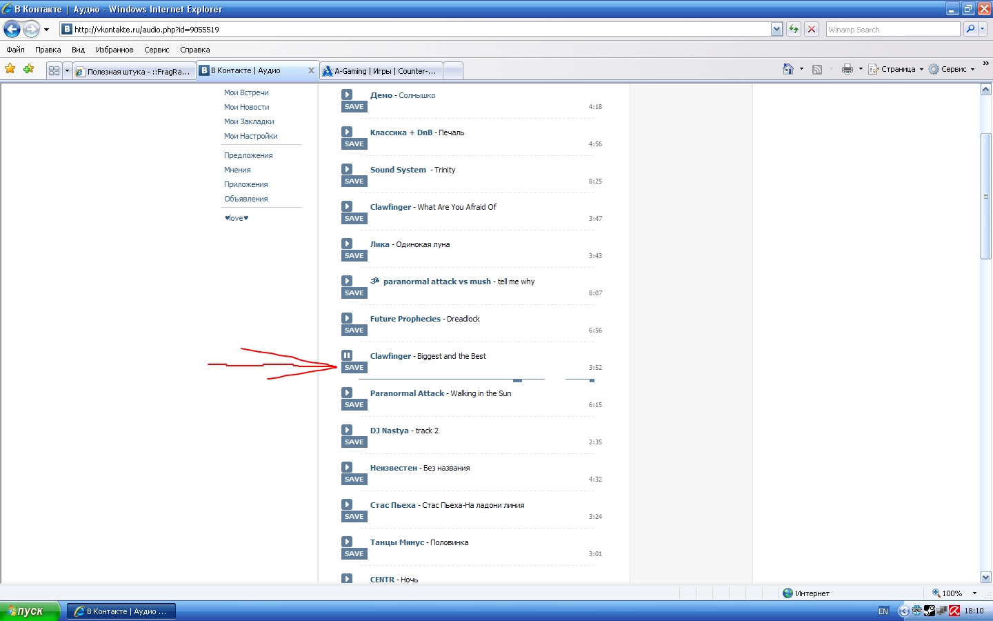Click the RSS feeds icon

(817, 69)
